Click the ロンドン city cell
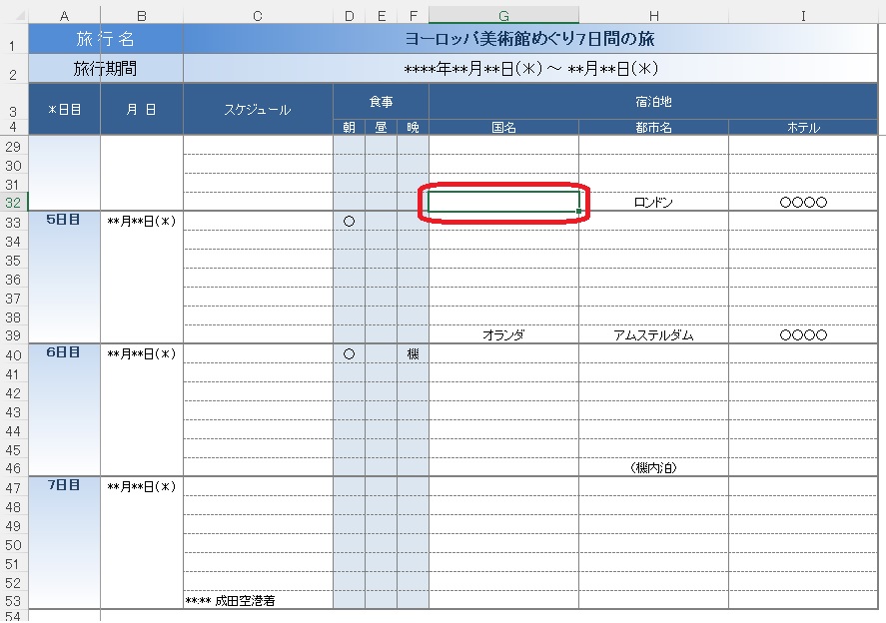The width and height of the screenshot is (886, 623). pos(653,203)
